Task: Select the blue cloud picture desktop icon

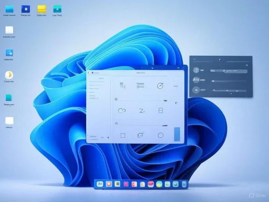Action: (9, 53)
